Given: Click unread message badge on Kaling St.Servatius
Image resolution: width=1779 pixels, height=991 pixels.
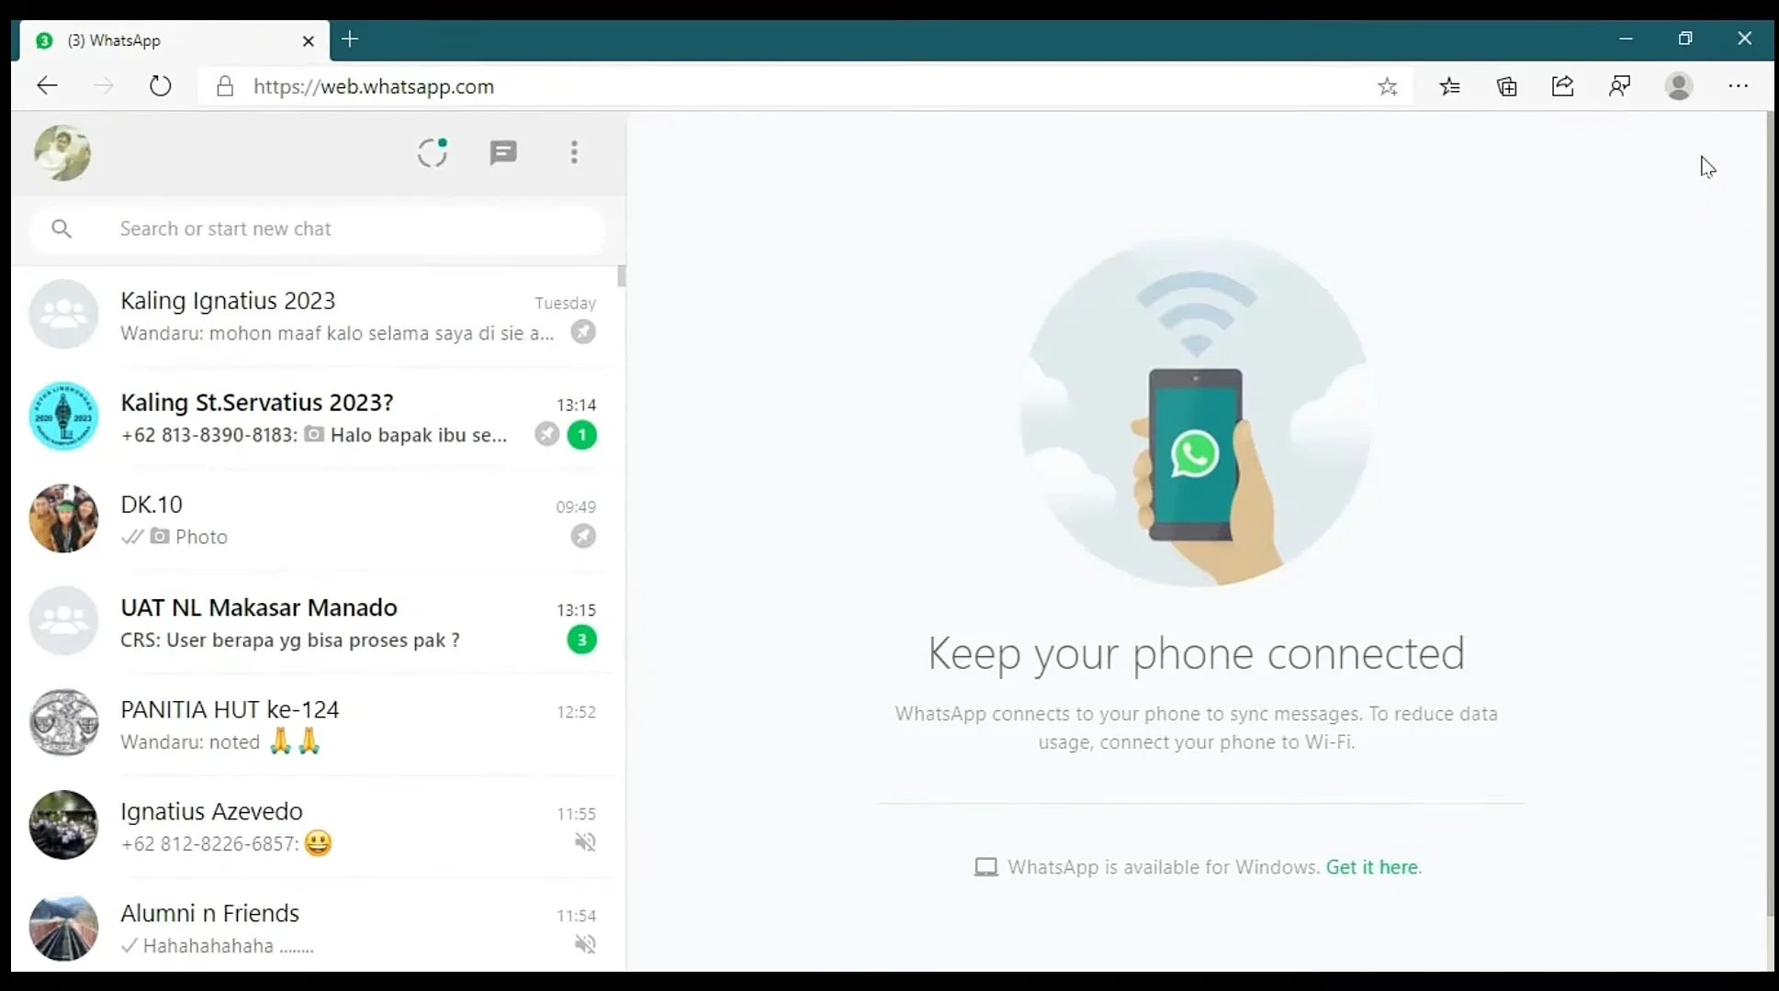Looking at the screenshot, I should (x=582, y=434).
